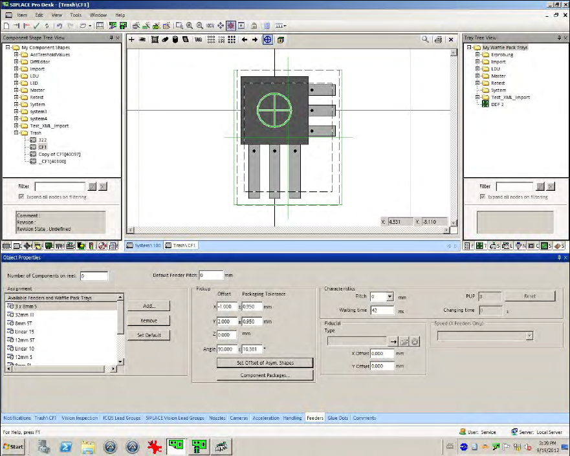Click the green checkmark toolbar icon
This screenshot has height=456, width=570.
click(x=37, y=26)
